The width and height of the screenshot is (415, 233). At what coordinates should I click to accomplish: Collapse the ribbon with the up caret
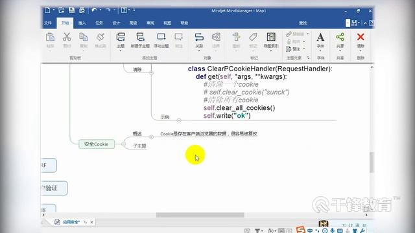365,23
